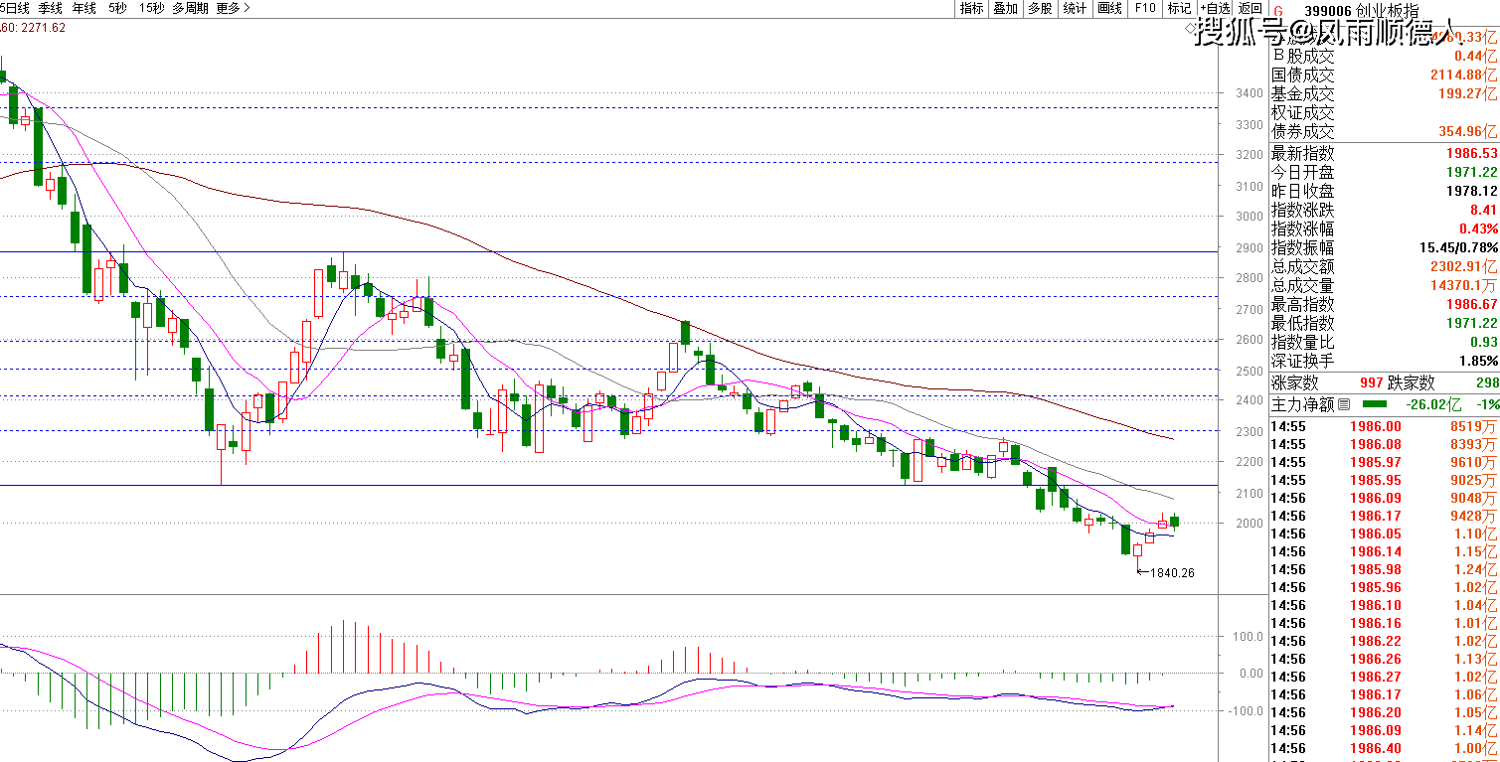Open details icon beside 主力净额

point(1345,404)
